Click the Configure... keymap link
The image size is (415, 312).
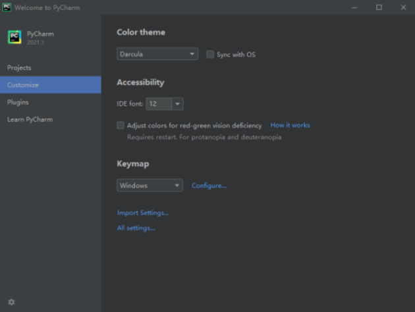point(209,186)
